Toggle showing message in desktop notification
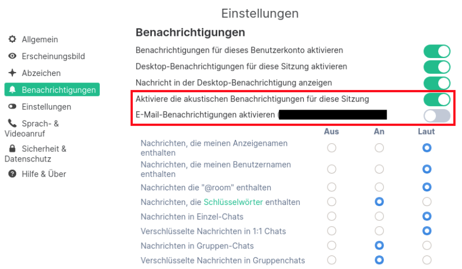The height and width of the screenshot is (269, 462). coord(437,83)
